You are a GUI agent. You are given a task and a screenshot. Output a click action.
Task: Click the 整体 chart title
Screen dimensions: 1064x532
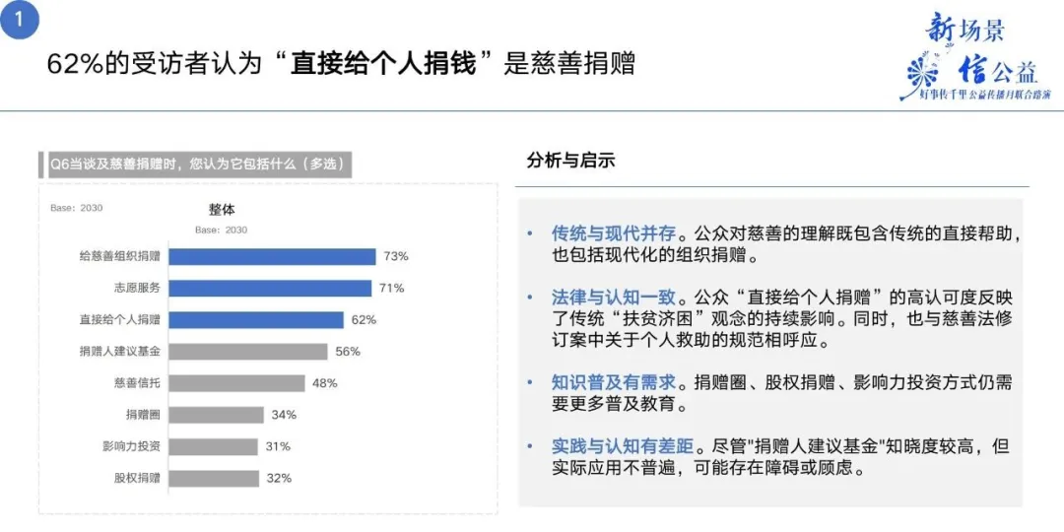pyautogui.click(x=222, y=210)
